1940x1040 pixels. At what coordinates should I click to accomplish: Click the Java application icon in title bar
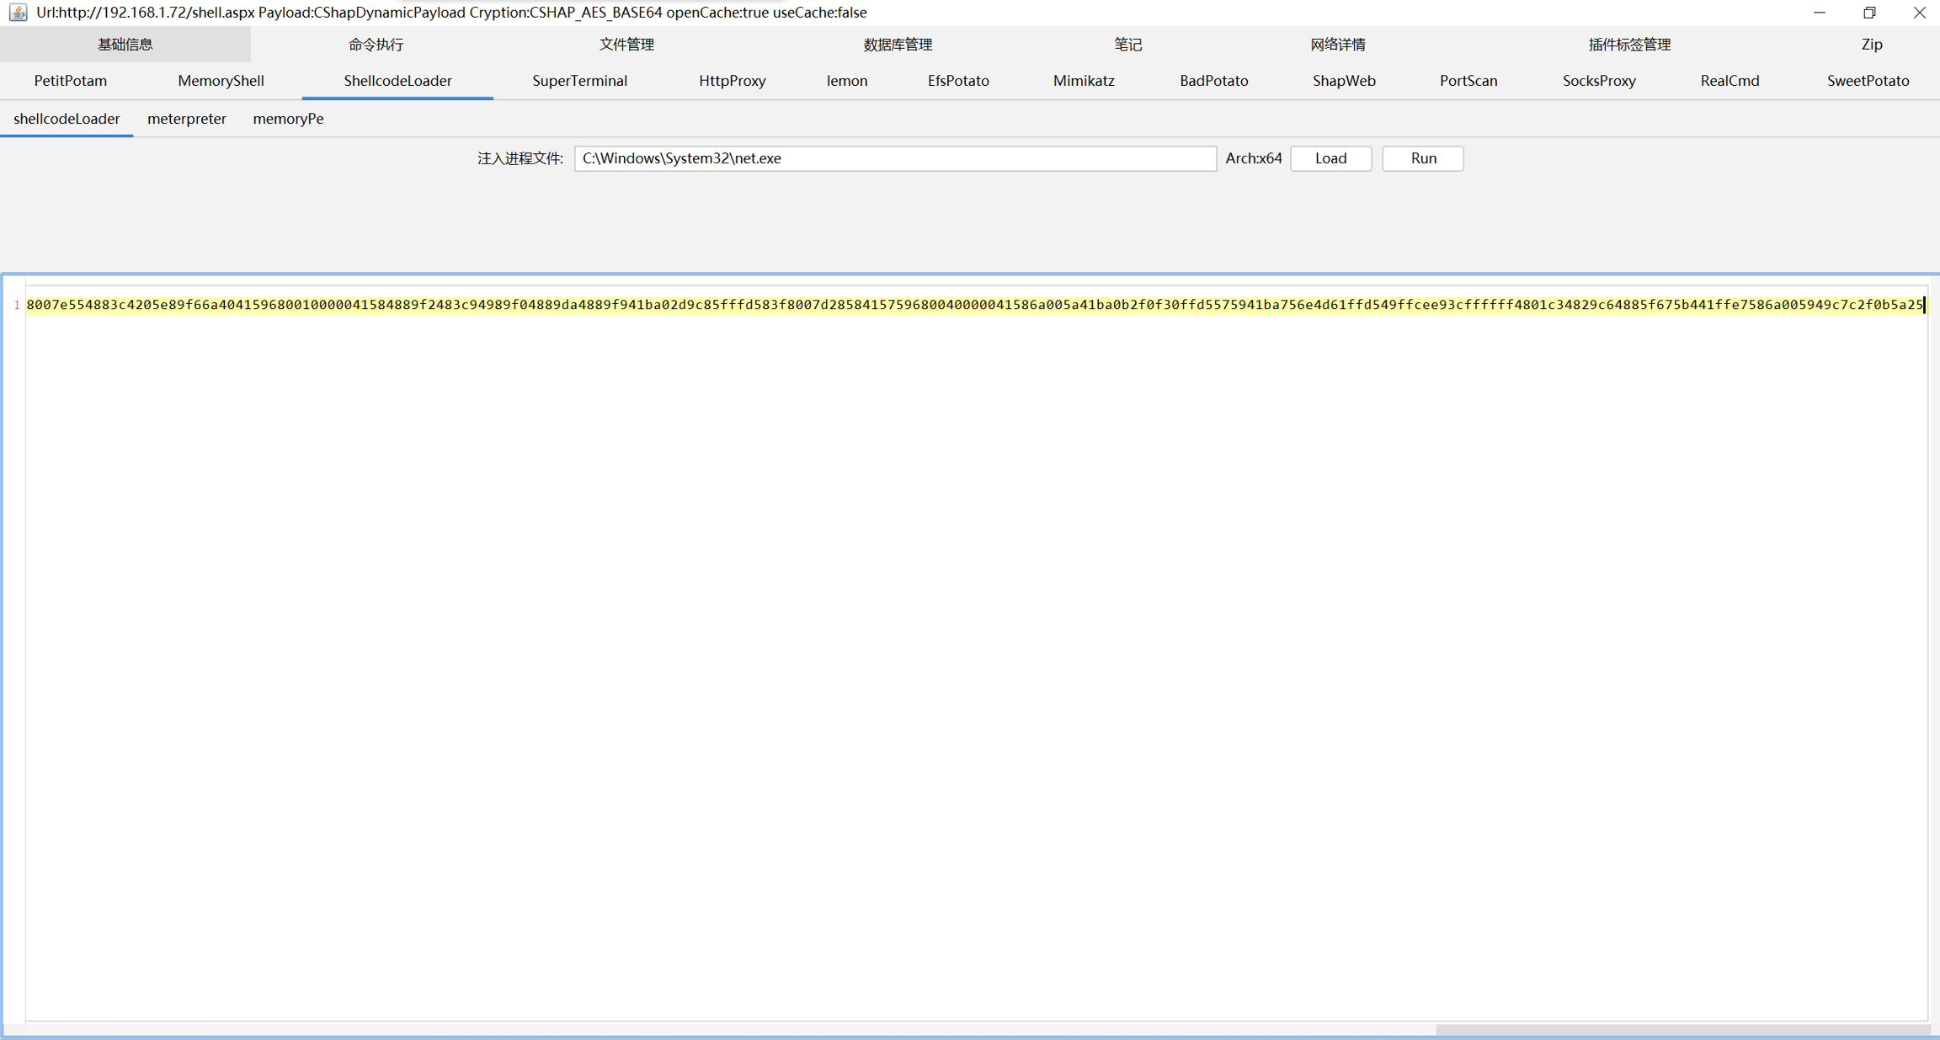[x=18, y=13]
